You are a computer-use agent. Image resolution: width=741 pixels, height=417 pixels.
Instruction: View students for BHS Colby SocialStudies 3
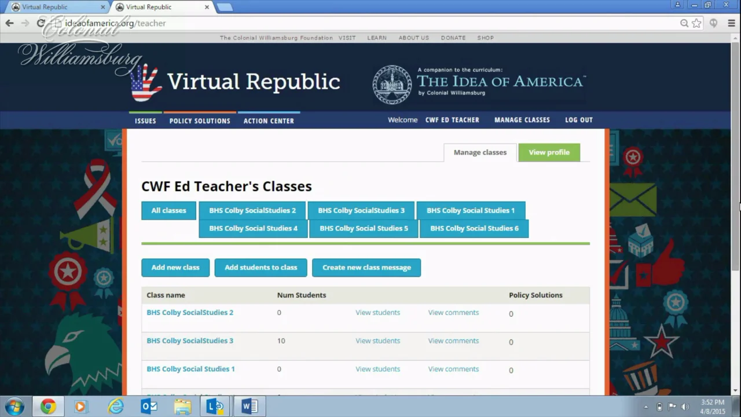[x=377, y=341]
